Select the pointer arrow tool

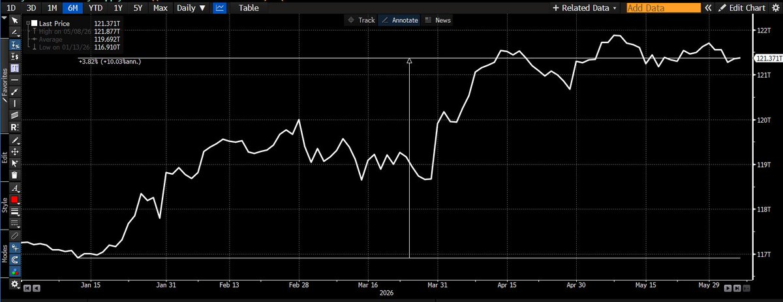[16, 20]
